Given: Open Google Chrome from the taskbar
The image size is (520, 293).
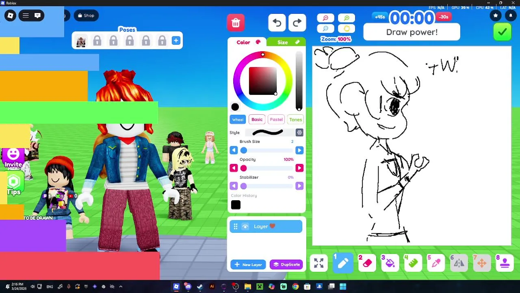Looking at the screenshot, I should tap(295, 286).
